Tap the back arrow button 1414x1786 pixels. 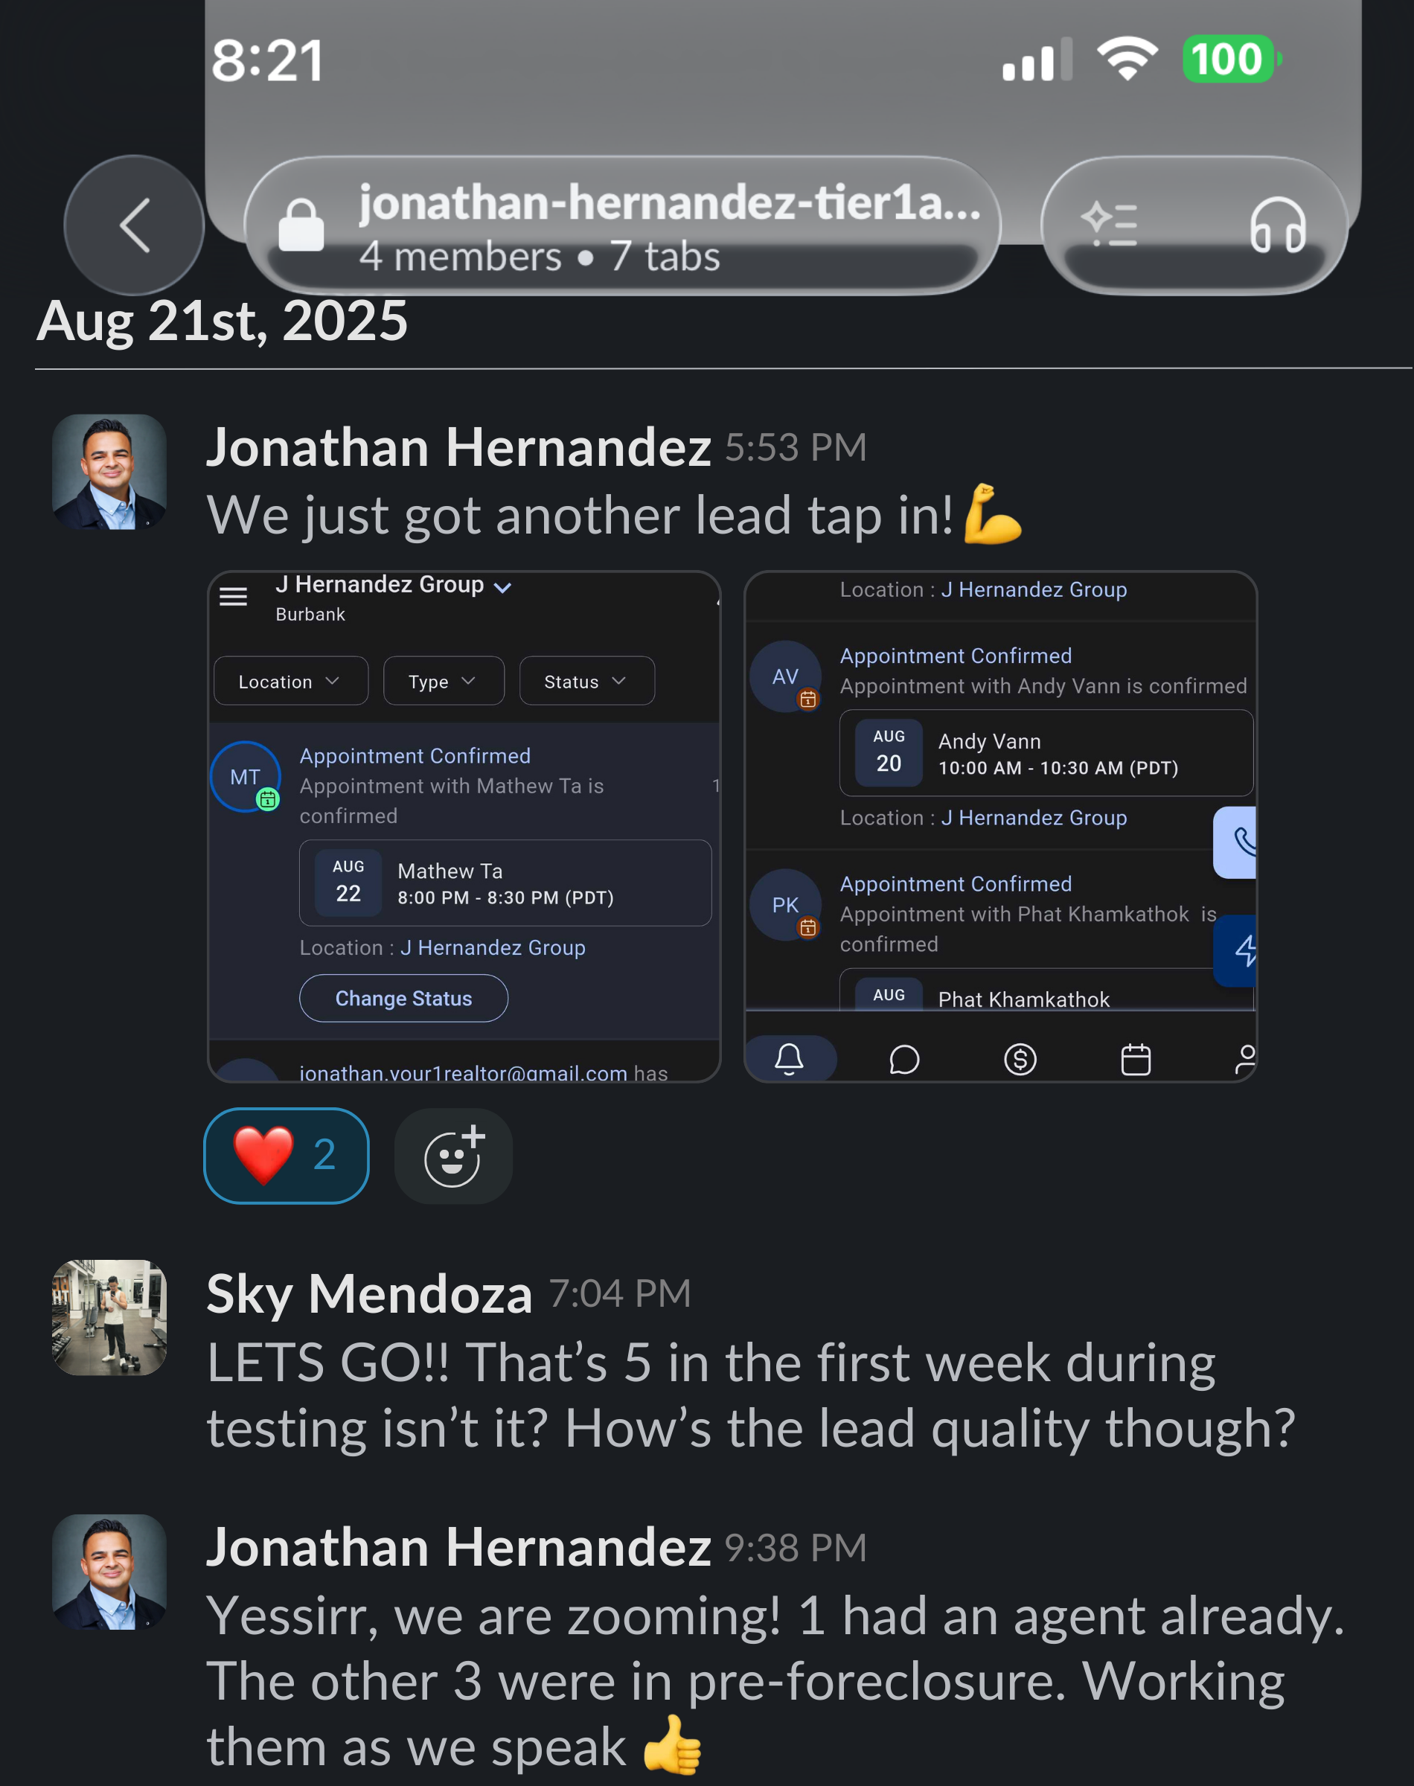(134, 224)
